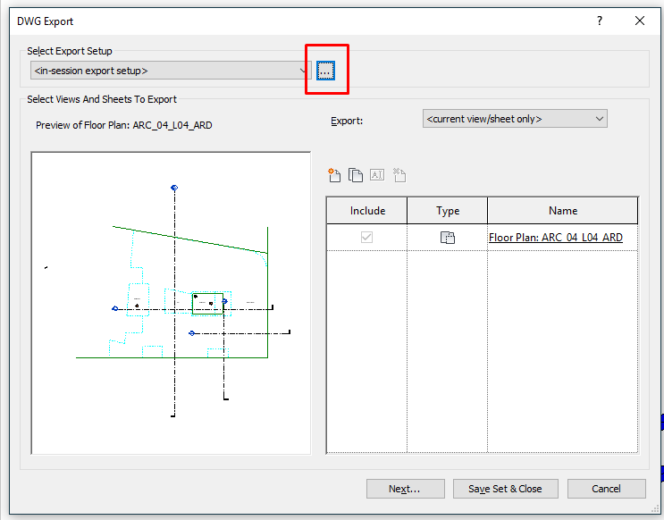
Task: Click the floor plan preview thumbnail
Action: 171,303
